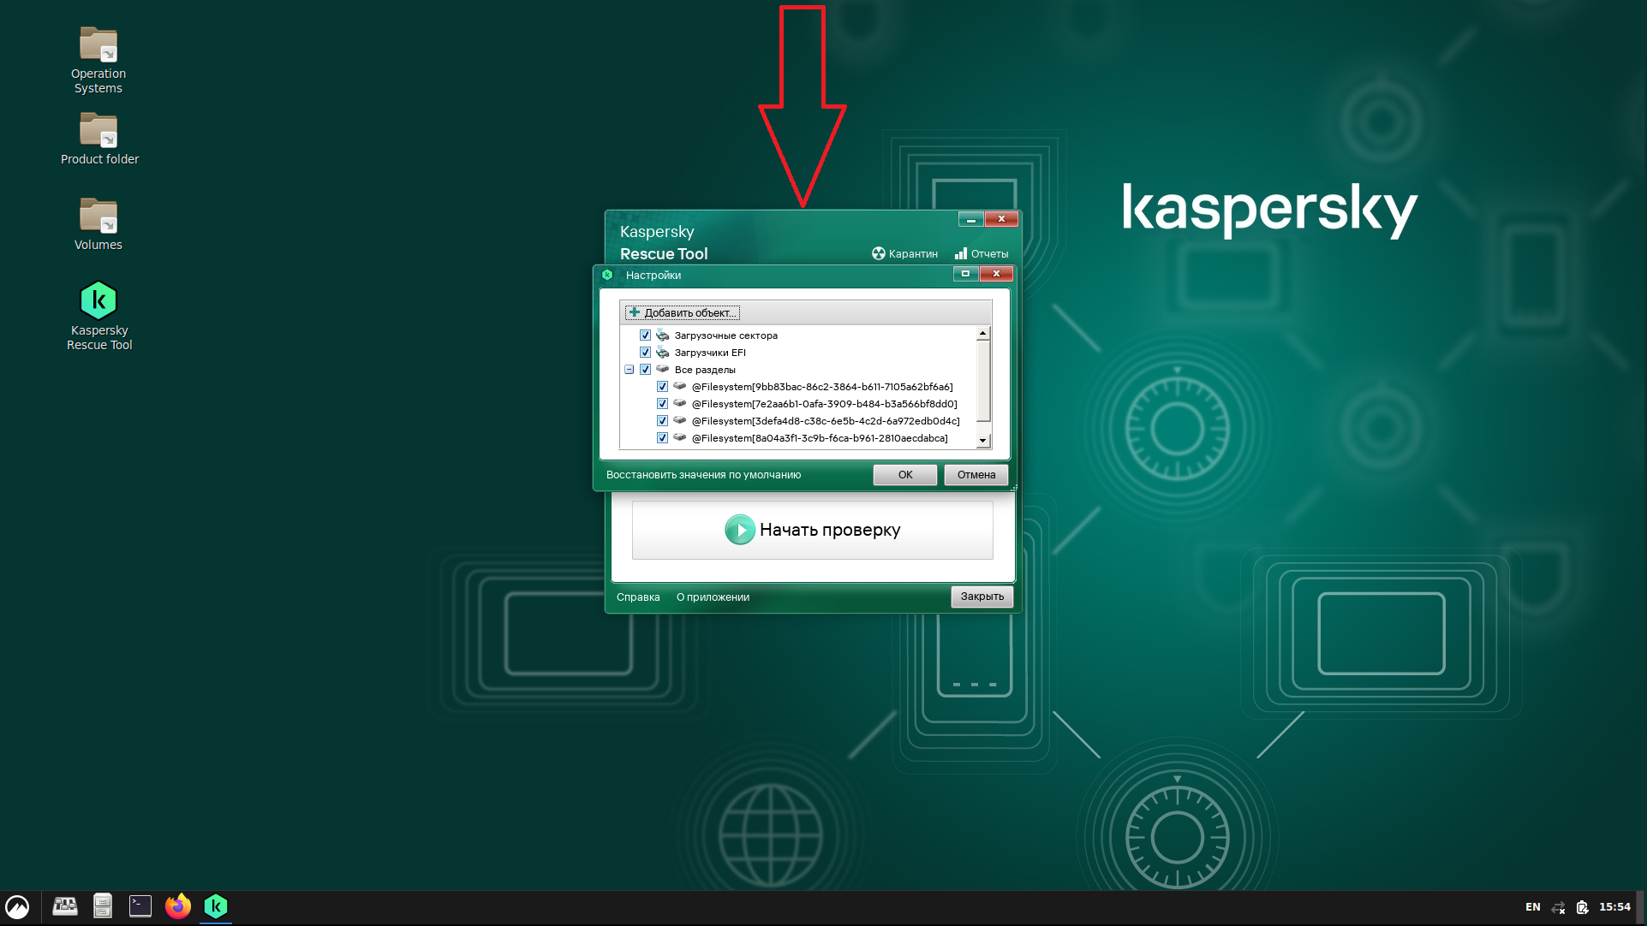Select Загрузочные сектора row text
Screen dimensions: 1647x926
[x=726, y=335]
